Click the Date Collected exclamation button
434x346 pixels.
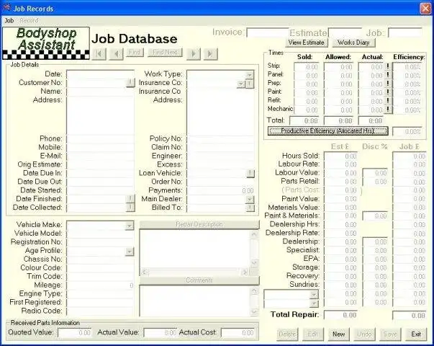[130, 208]
